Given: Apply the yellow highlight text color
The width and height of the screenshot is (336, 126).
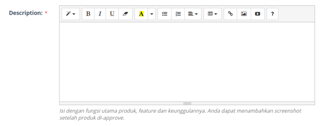Looking at the screenshot, I should click(x=141, y=14).
